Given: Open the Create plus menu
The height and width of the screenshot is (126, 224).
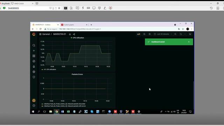Looking at the screenshot, I should pyautogui.click(x=34, y=50).
